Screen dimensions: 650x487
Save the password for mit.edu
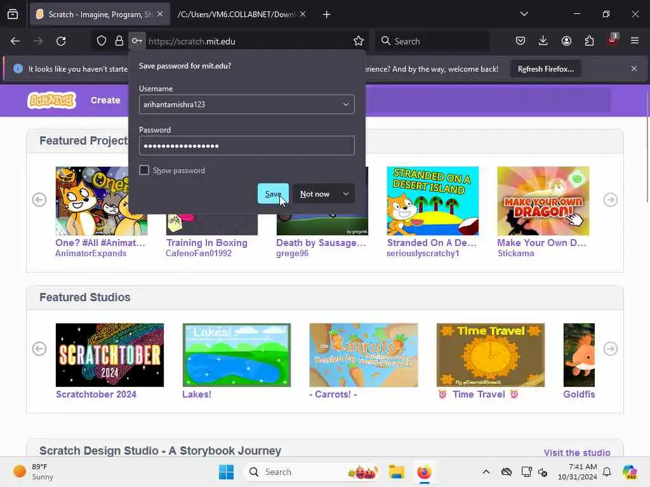[273, 194]
